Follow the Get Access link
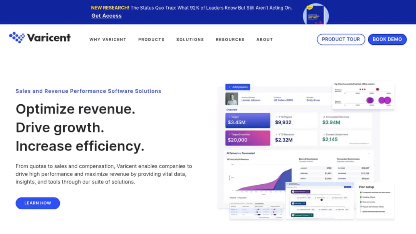 coord(106,16)
